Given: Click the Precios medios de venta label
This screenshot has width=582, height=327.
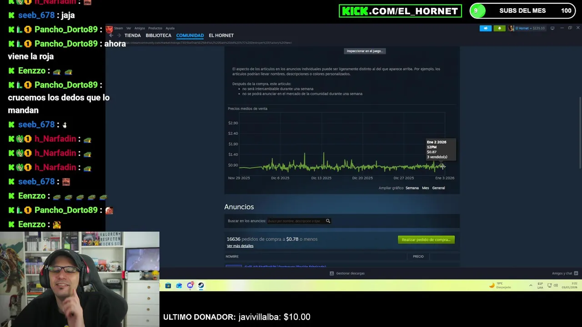Looking at the screenshot, I should tap(247, 109).
